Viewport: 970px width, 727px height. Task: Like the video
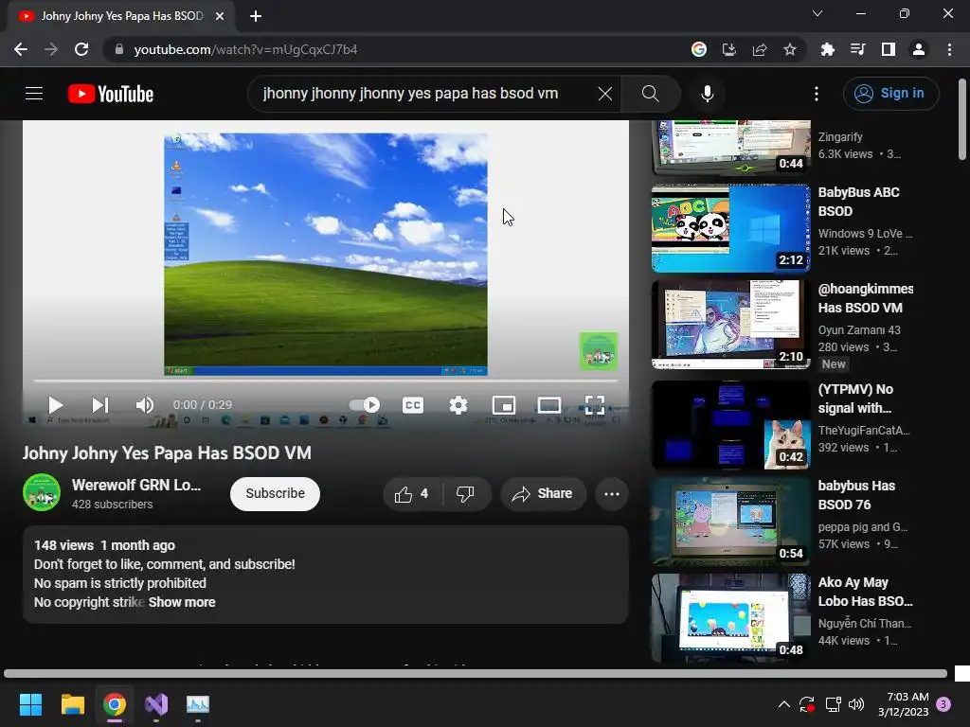[x=413, y=493]
